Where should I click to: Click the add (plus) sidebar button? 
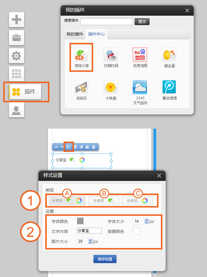[x=17, y=20]
